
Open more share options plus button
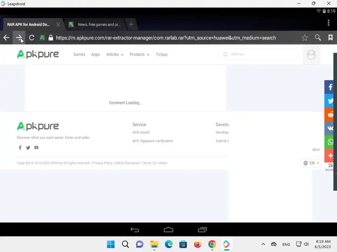click(x=329, y=156)
